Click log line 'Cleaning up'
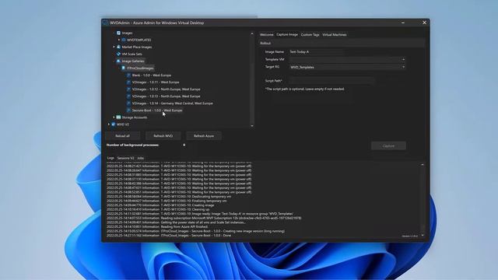498x280 pixels. (x=158, y=209)
